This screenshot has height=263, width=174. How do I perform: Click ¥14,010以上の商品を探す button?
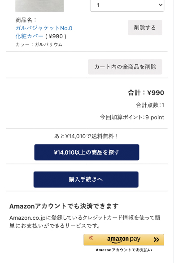point(87,152)
